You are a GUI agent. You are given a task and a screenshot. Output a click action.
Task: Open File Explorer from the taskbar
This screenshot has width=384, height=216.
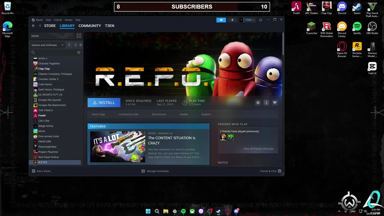point(166,211)
